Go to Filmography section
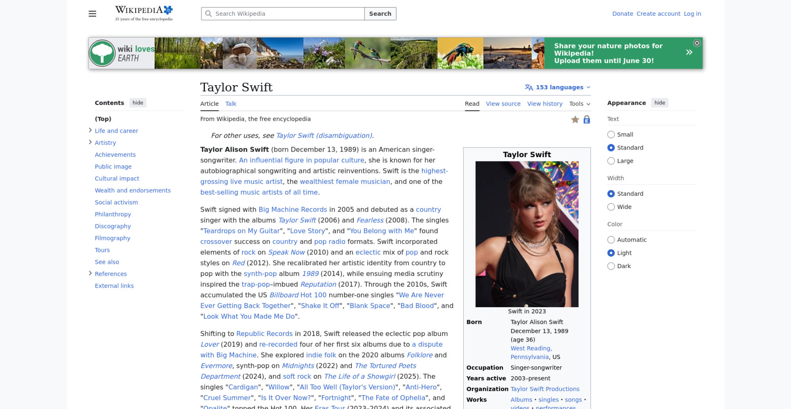The image size is (791, 409). click(x=112, y=238)
